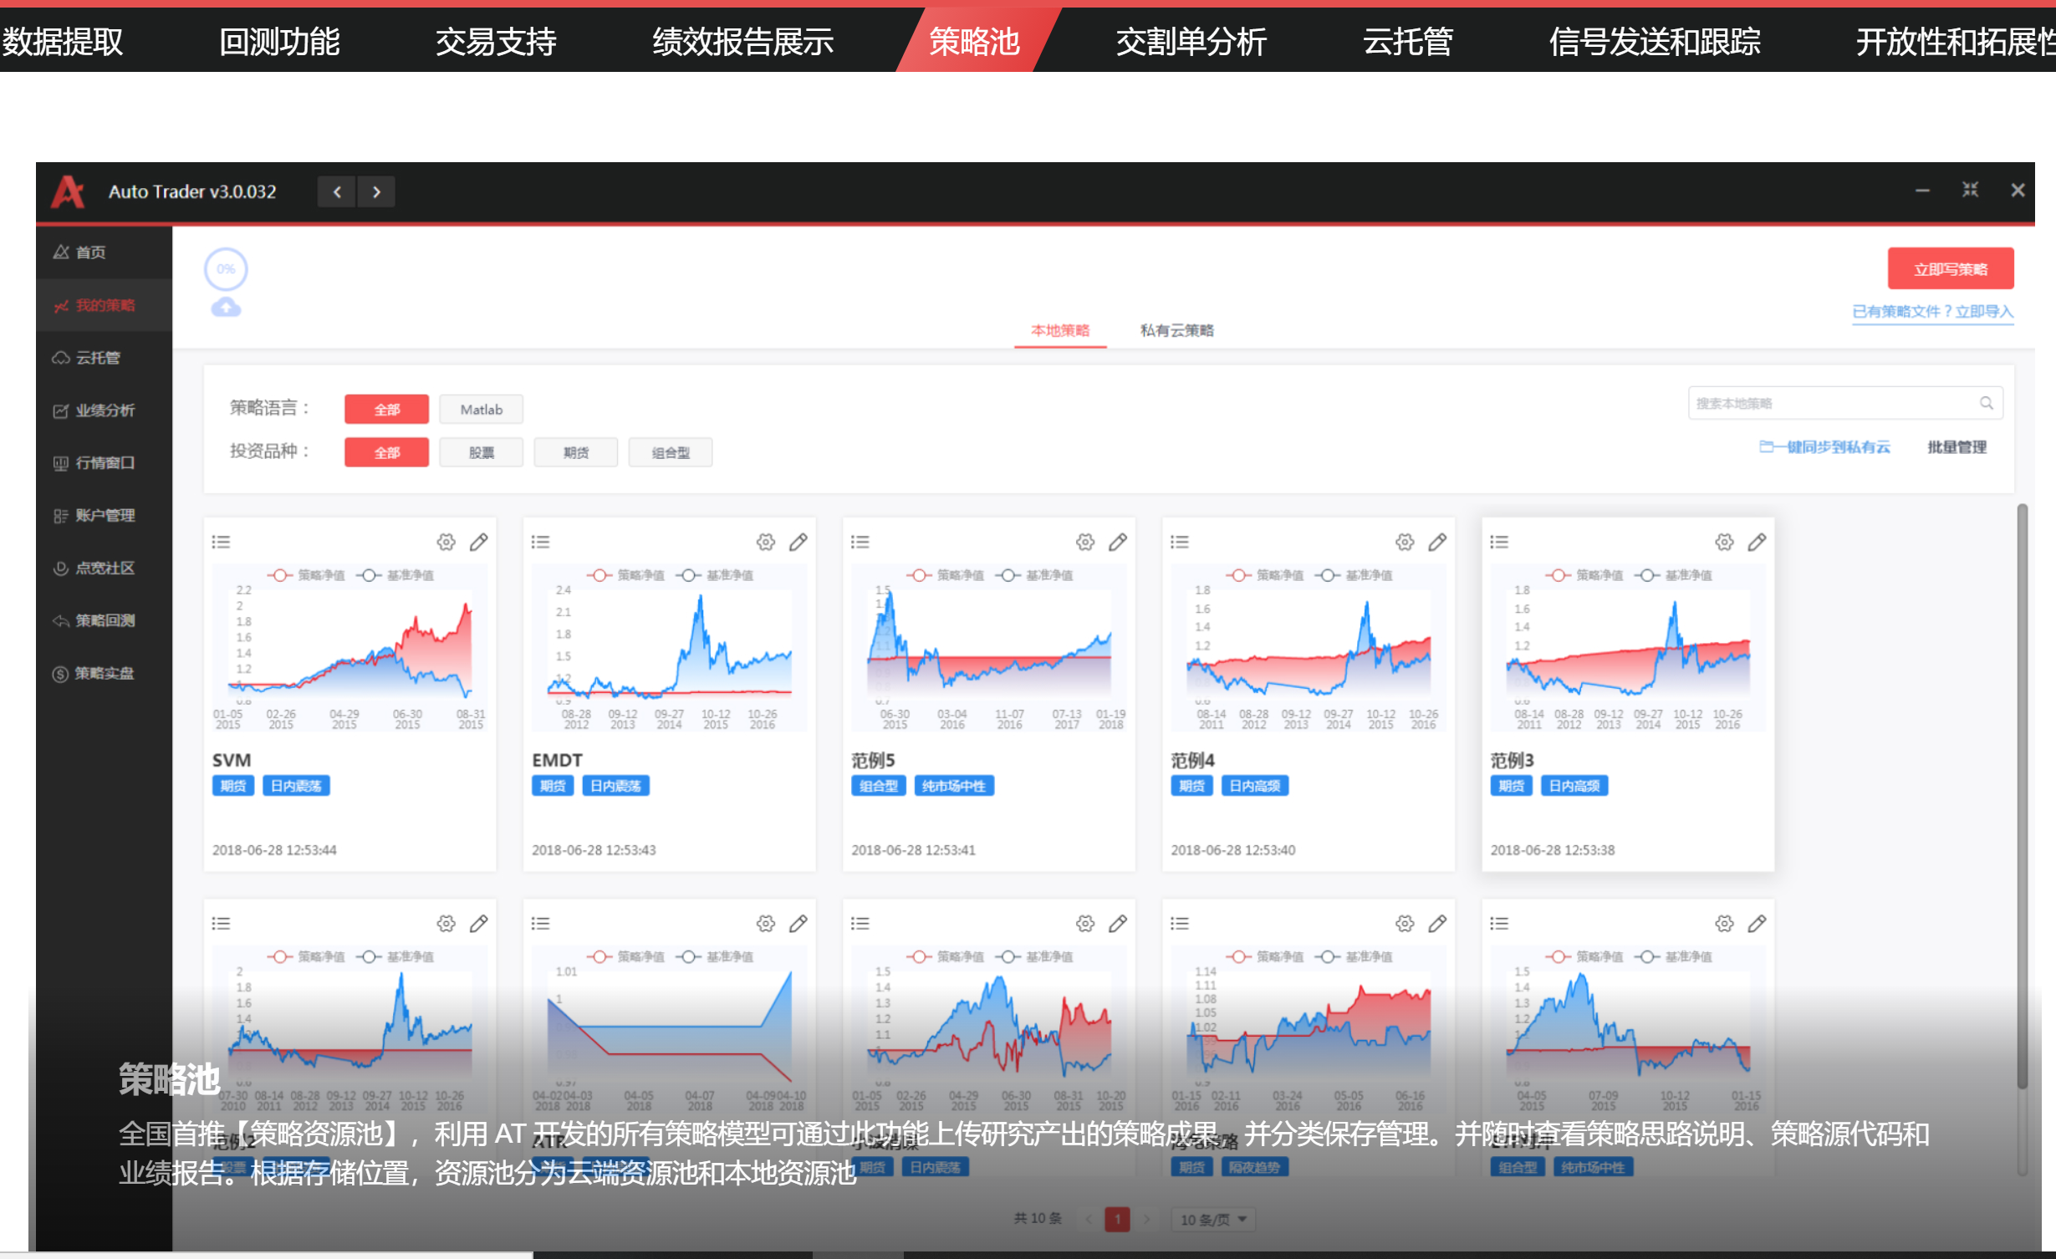Click the forward navigation arrow in the title bar
This screenshot has height=1259, width=2056.
(x=376, y=192)
